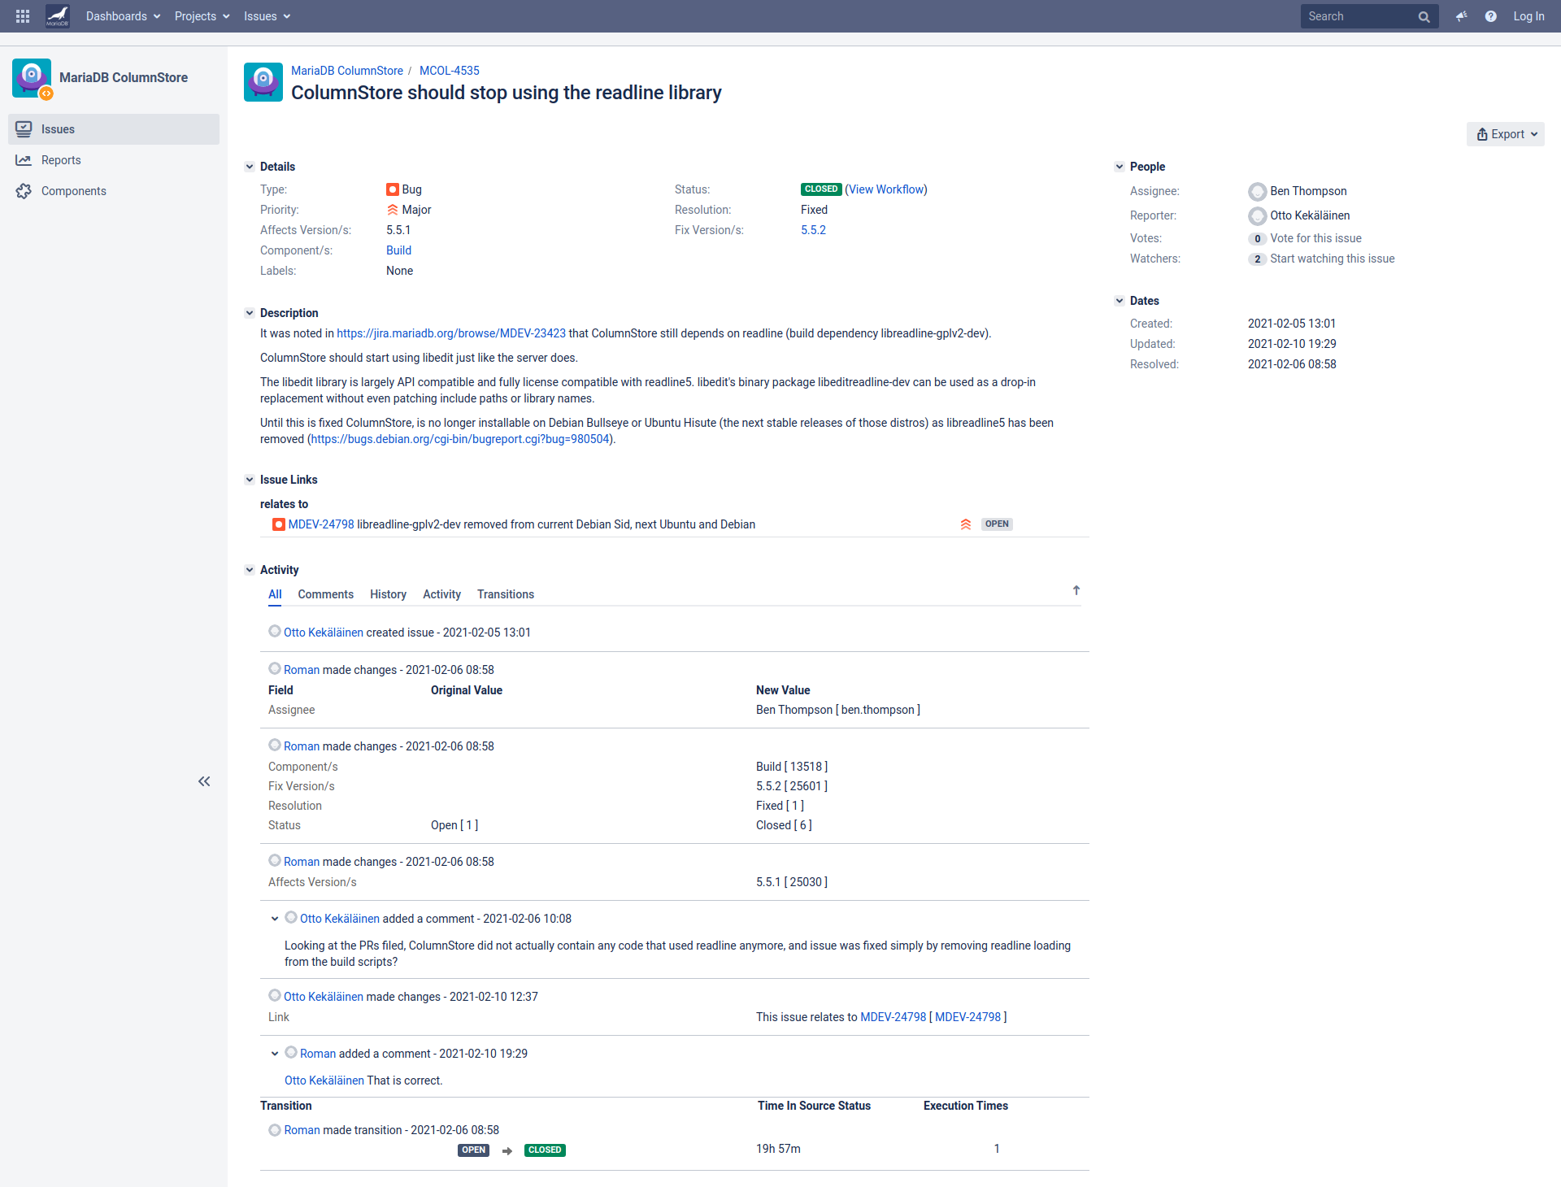Open the Export dropdown
The height and width of the screenshot is (1187, 1561).
[1506, 134]
